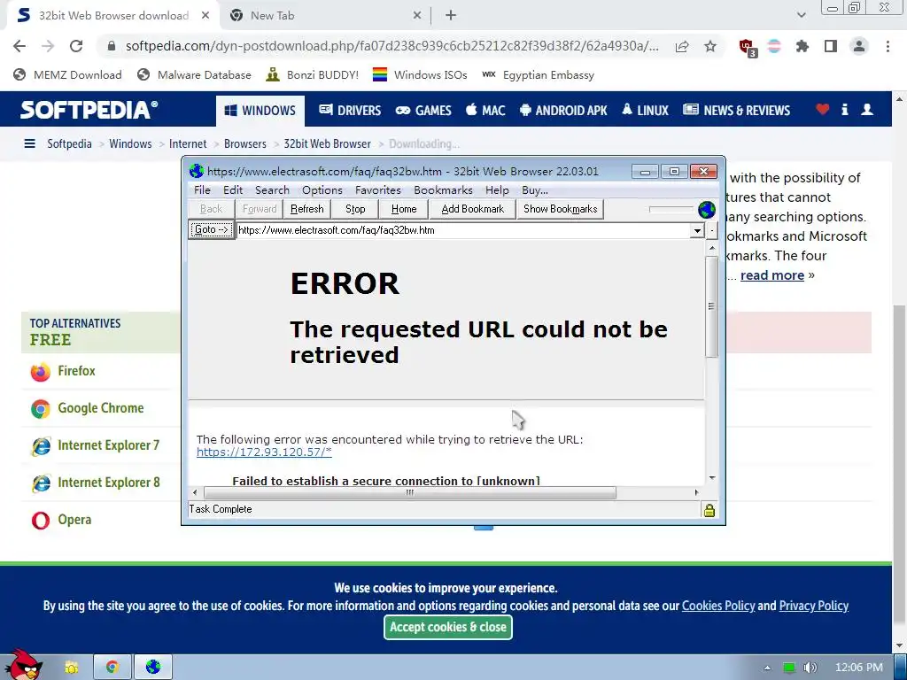Open the URL dropdown in 32bit browser
This screenshot has height=680, width=907.
click(697, 230)
